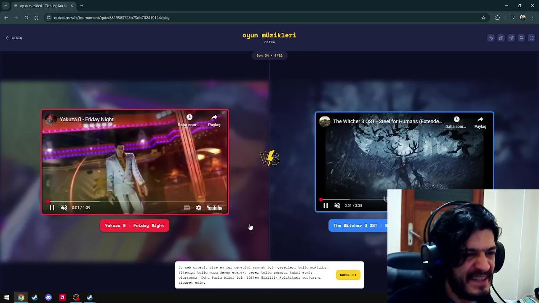
Task: Toggle subtitles on the Yakuza 0 video
Action: click(x=187, y=208)
